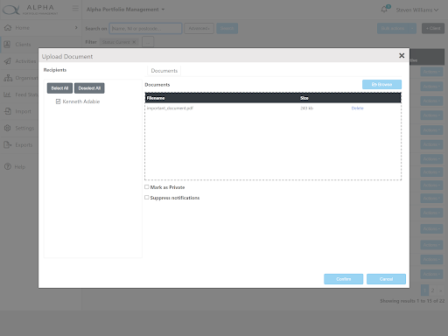This screenshot has height=336, width=448.
Task: Click the Search button
Action: [x=227, y=28]
